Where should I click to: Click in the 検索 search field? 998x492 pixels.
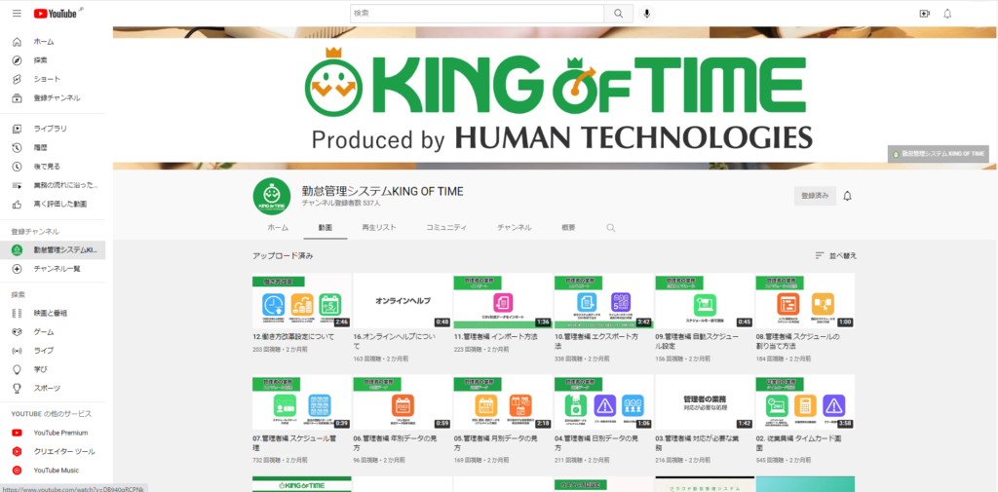click(477, 14)
